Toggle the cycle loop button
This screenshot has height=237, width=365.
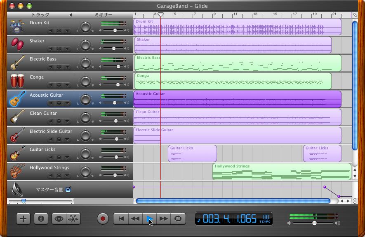coord(178,218)
